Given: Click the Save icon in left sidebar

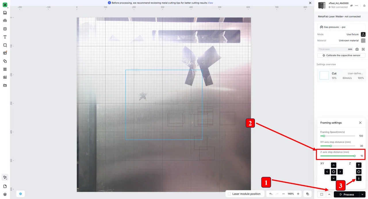Looking at the screenshot, I should tap(5, 13).
